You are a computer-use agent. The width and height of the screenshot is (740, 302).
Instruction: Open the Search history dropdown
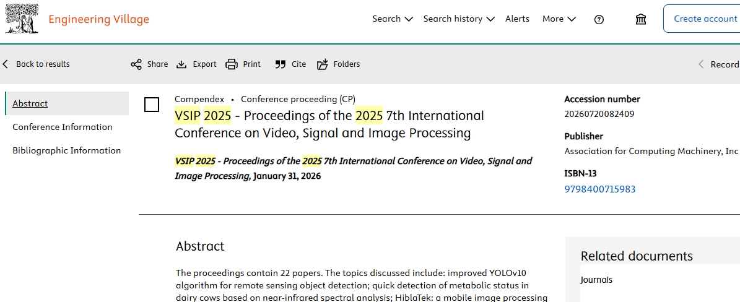(458, 19)
